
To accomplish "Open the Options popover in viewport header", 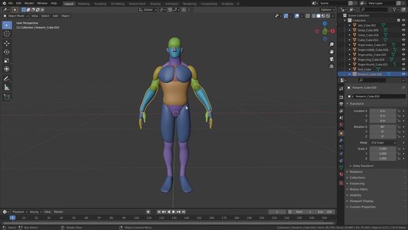I will (327, 10).
